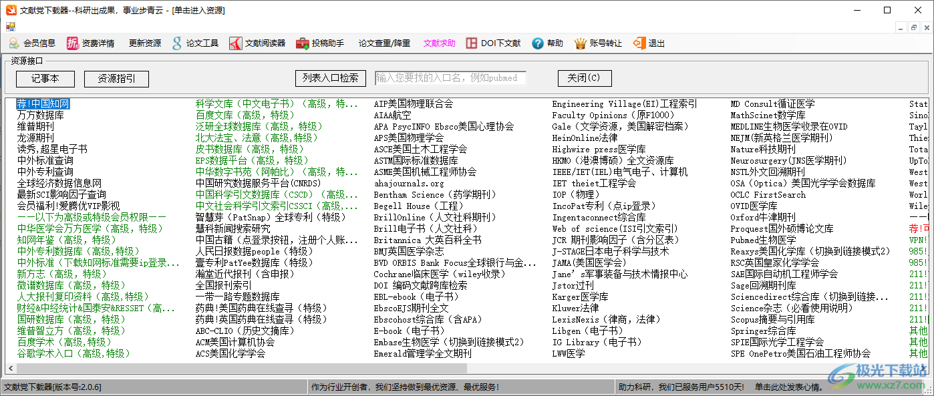
Task: Select the 荐!中国知网 entry
Action: coord(43,104)
